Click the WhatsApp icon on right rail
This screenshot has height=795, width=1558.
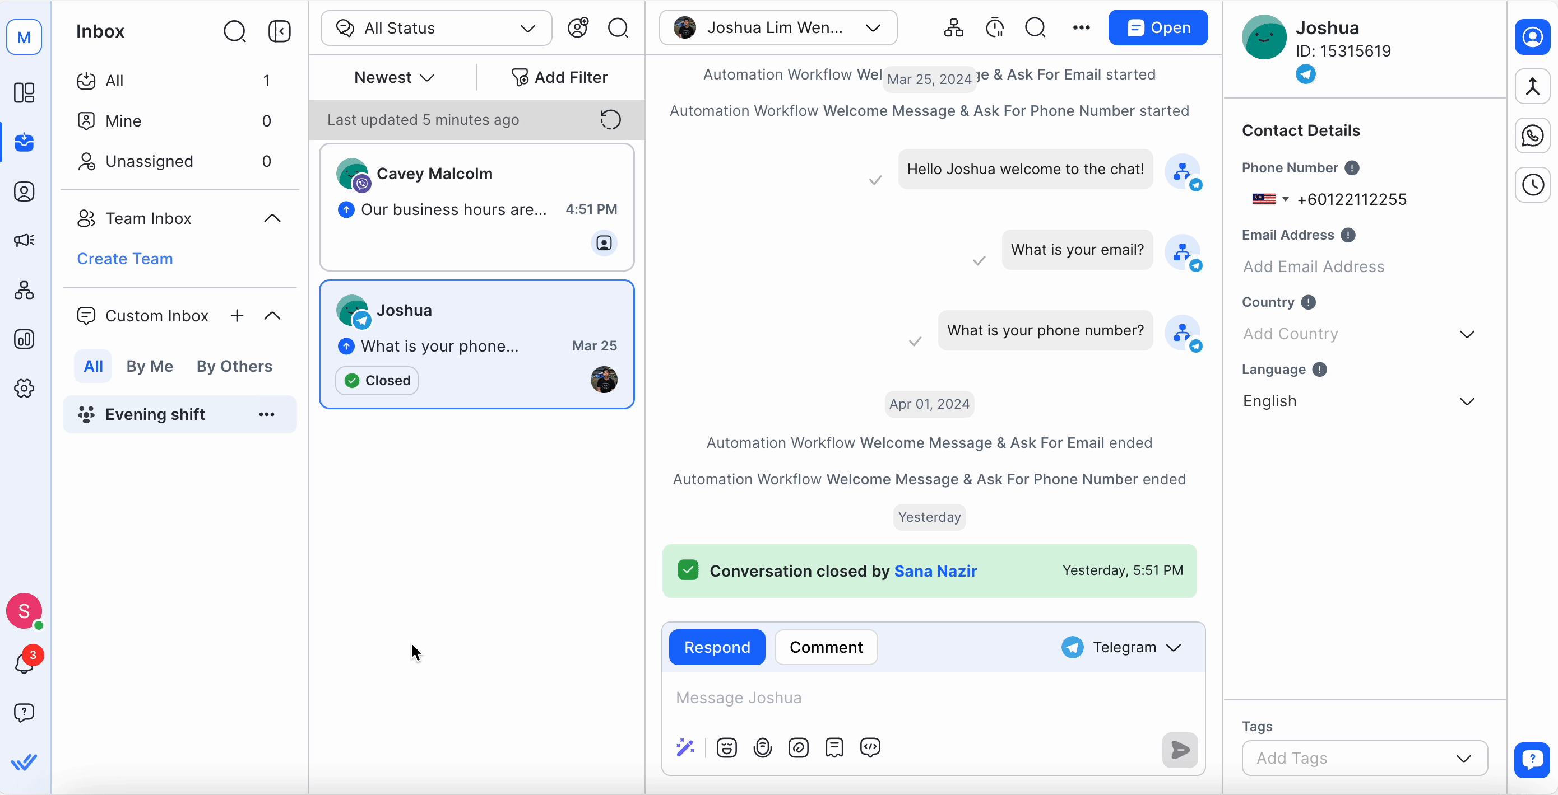point(1532,136)
